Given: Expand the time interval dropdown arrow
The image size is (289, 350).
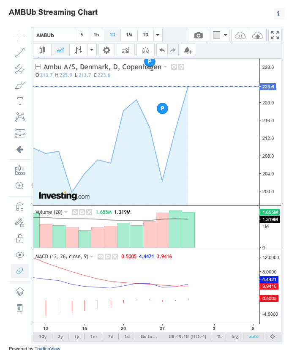Looking at the screenshot, I should click(x=158, y=35).
